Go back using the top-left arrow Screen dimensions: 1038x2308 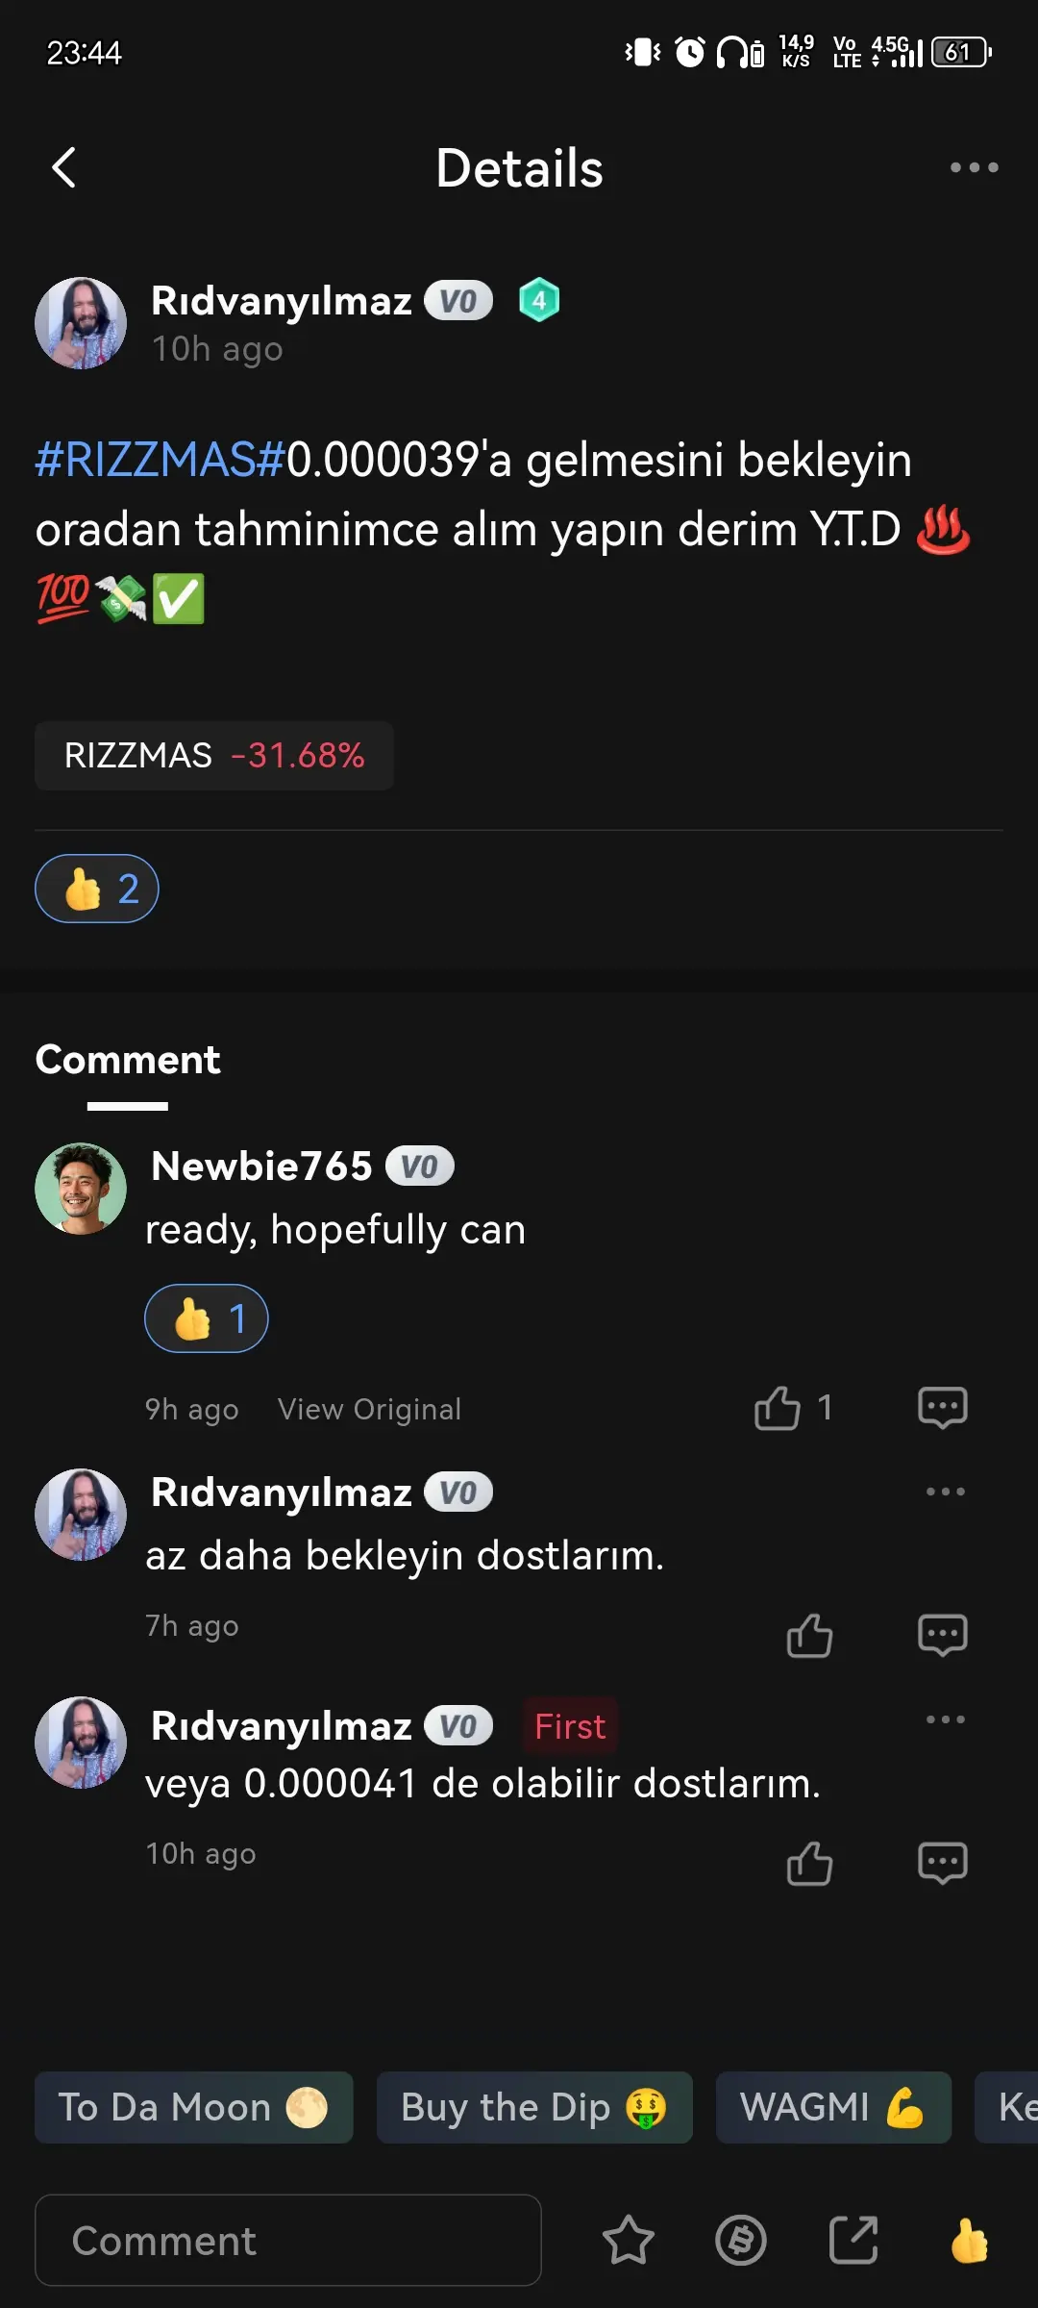tap(63, 167)
